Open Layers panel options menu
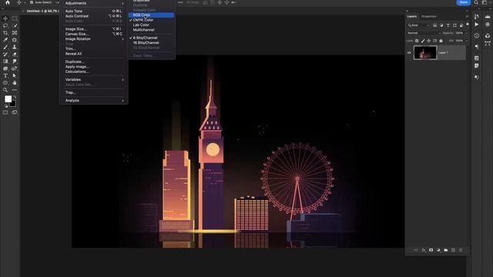Screen dimensions: 493x277 (467, 16)
